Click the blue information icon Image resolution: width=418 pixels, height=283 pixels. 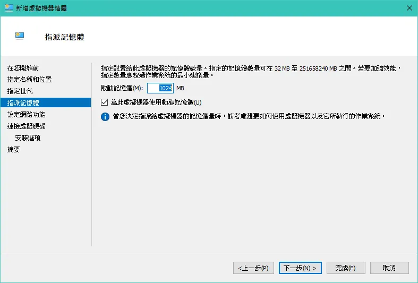click(105, 117)
